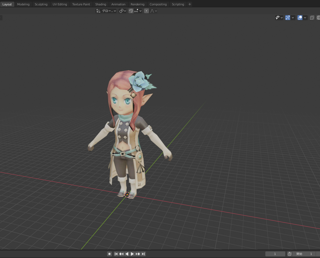Jump to the previous keyframe
Image resolution: width=320 pixels, height=258 pixels.
point(121,254)
